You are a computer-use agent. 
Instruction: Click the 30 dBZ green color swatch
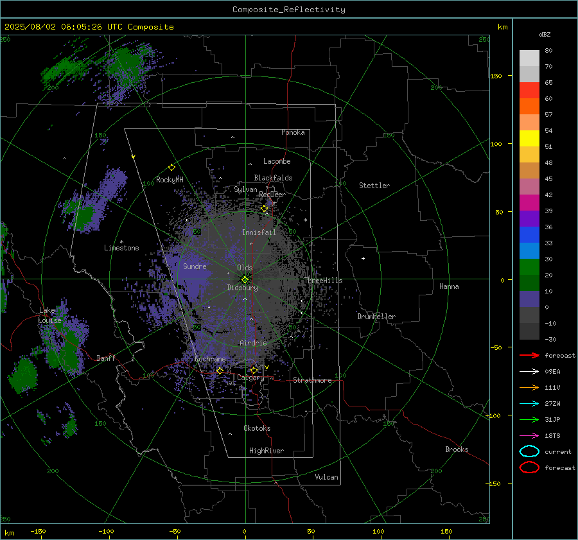pyautogui.click(x=529, y=267)
